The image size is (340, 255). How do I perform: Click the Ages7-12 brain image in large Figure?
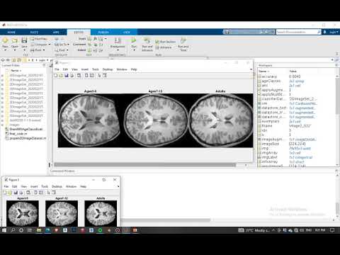click(156, 120)
